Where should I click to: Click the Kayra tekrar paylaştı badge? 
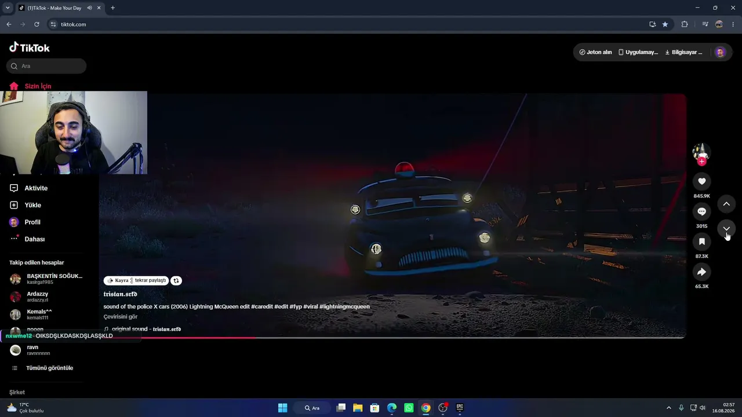point(137,280)
